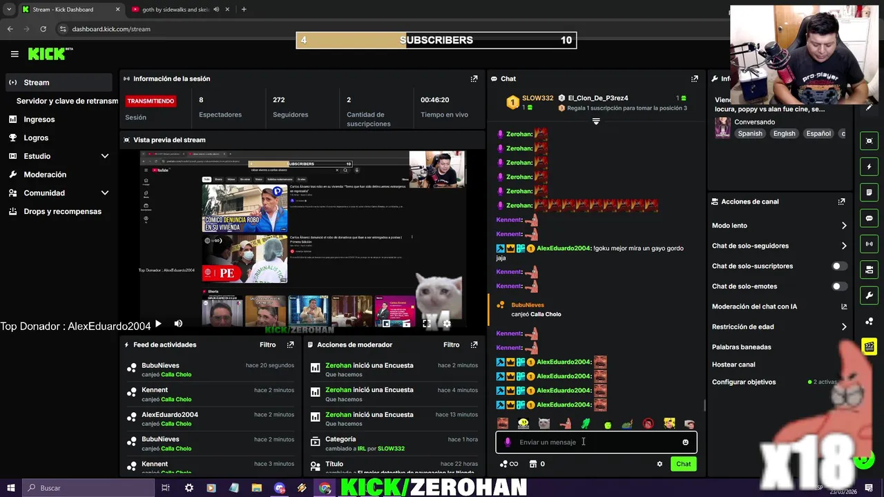Click the Subscribers goal progress bar
This screenshot has width=884, height=497.
click(x=436, y=40)
